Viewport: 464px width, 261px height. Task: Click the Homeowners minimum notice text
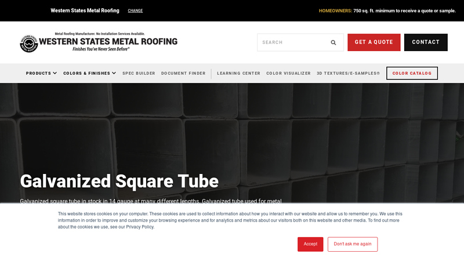pos(387,10)
